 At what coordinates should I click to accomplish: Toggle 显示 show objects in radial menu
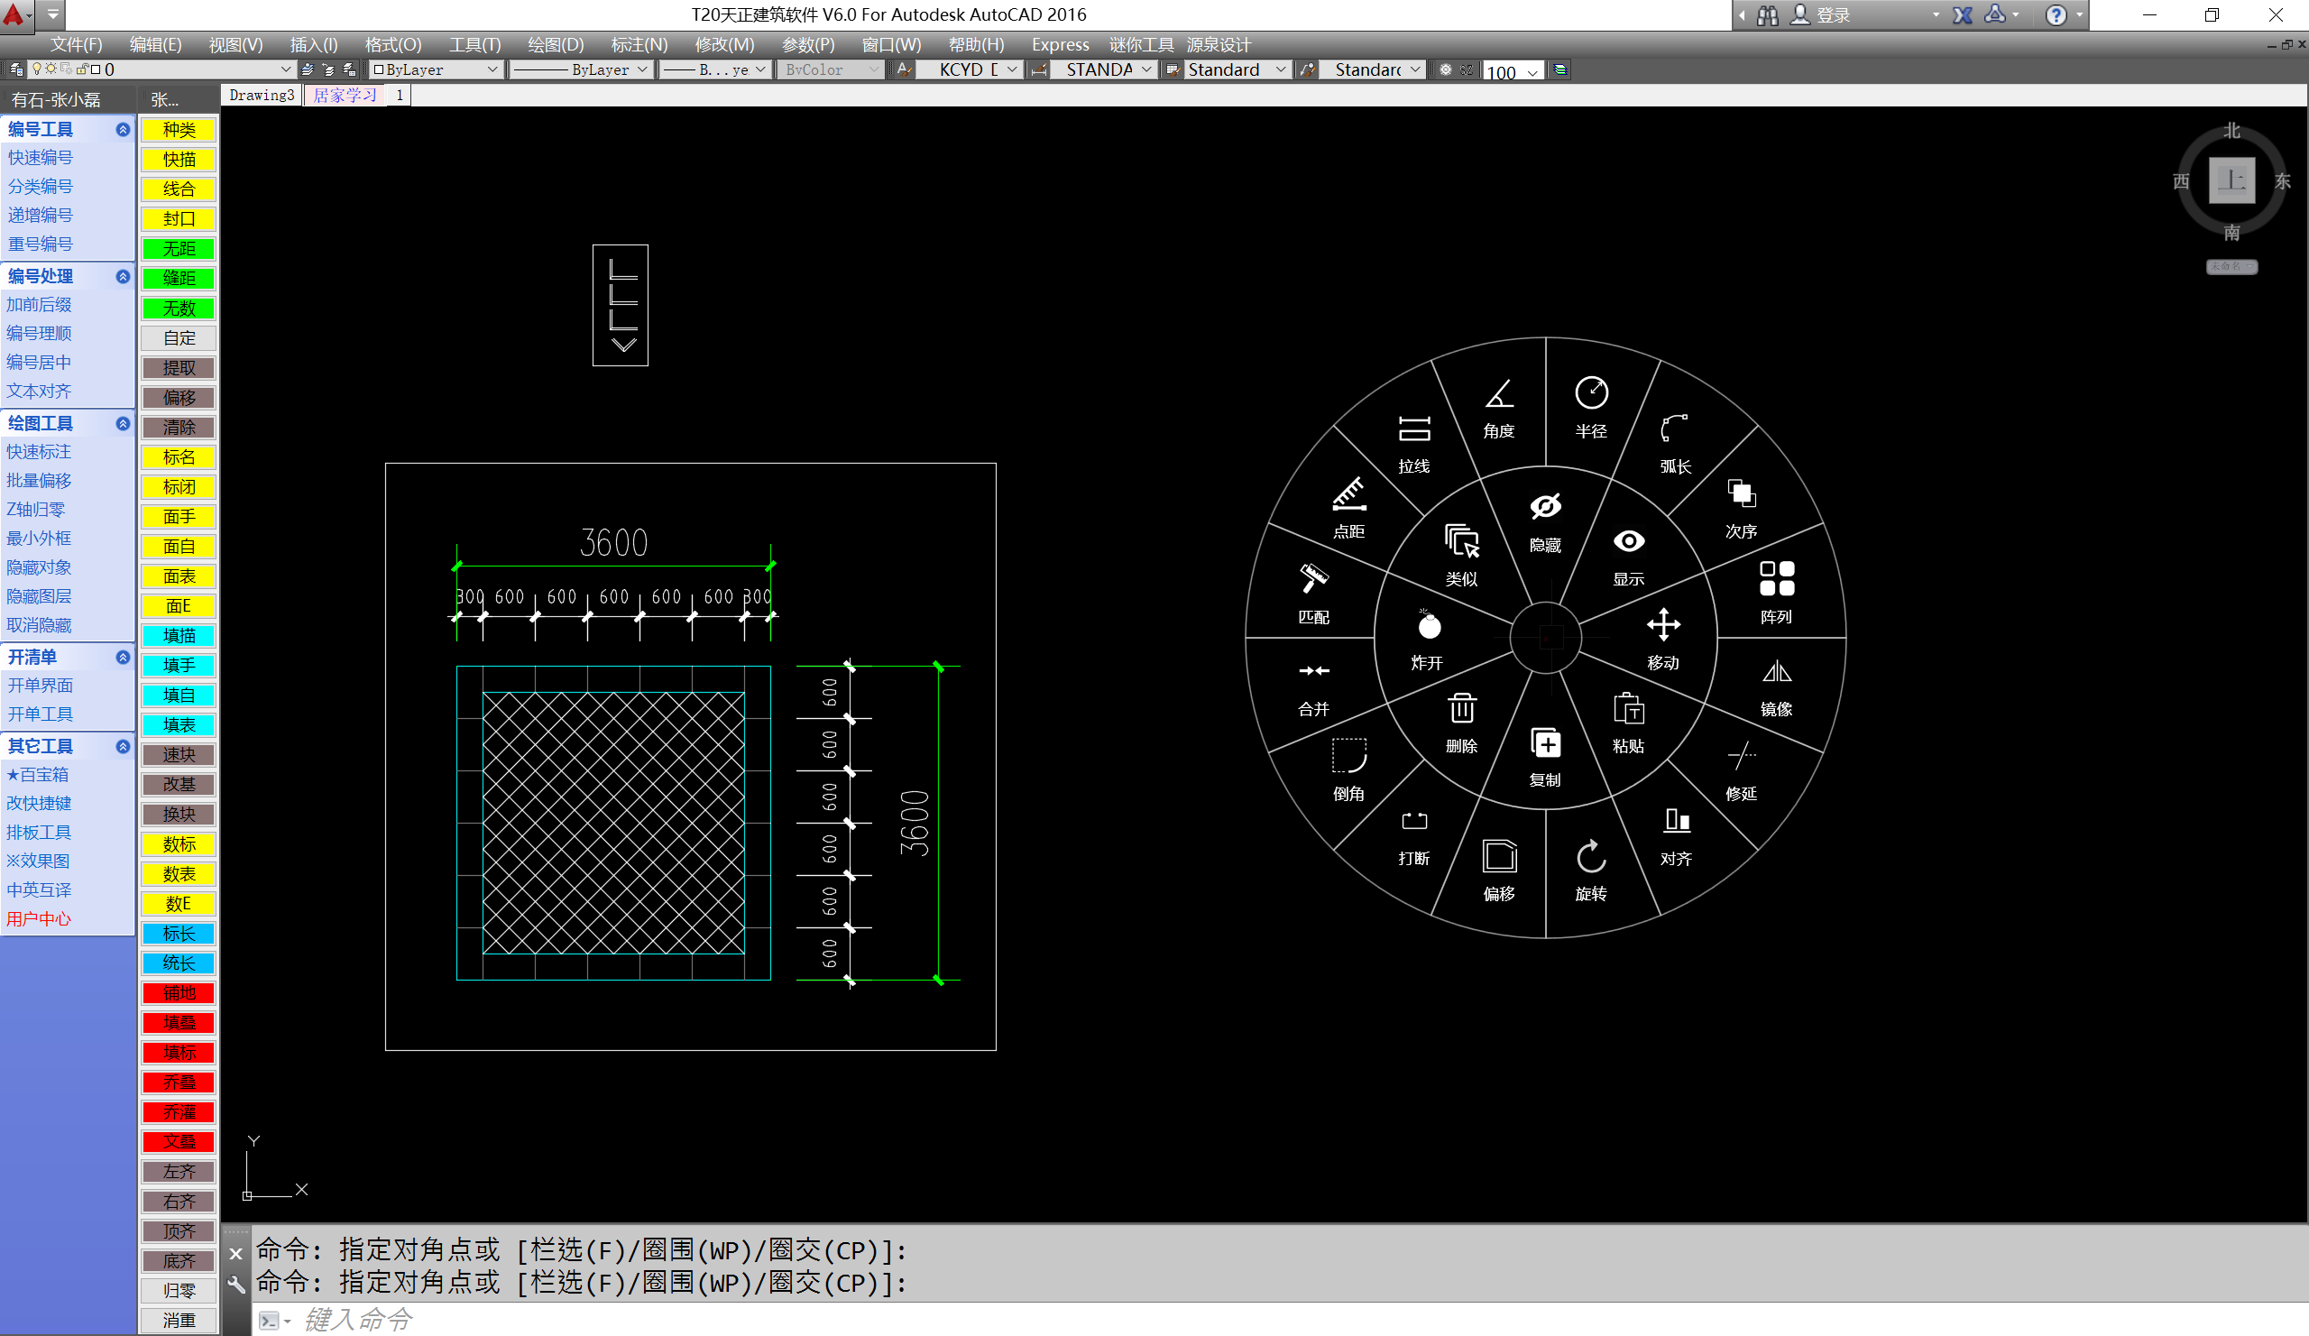pyautogui.click(x=1628, y=557)
